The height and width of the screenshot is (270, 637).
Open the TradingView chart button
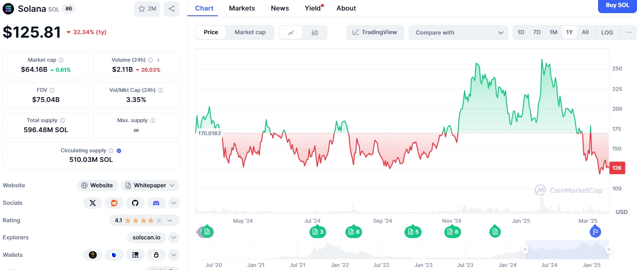[375, 32]
